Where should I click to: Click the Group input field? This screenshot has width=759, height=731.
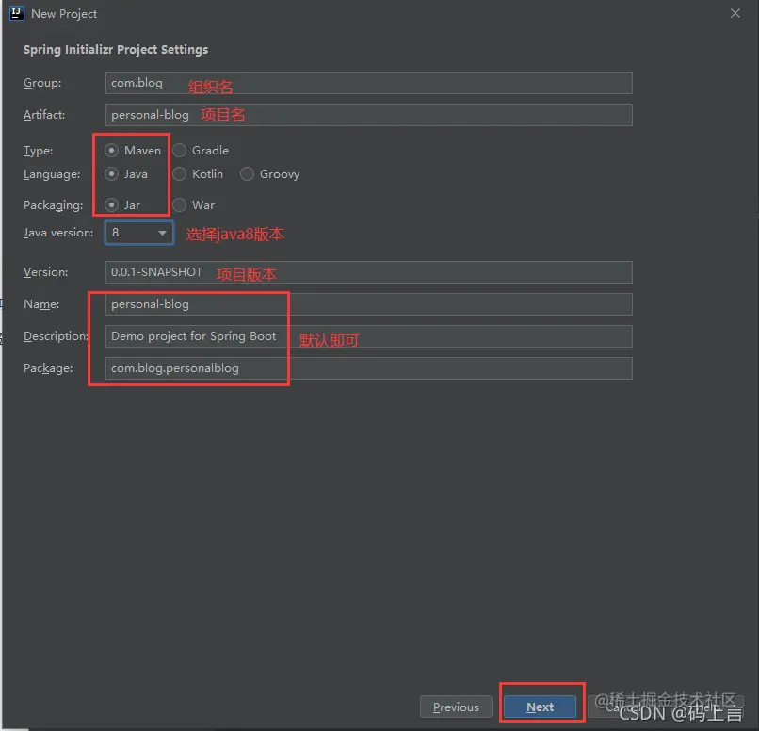(369, 83)
